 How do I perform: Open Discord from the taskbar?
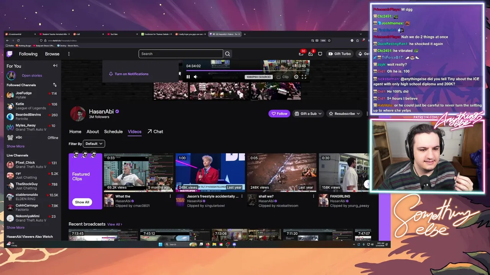(x=234, y=244)
